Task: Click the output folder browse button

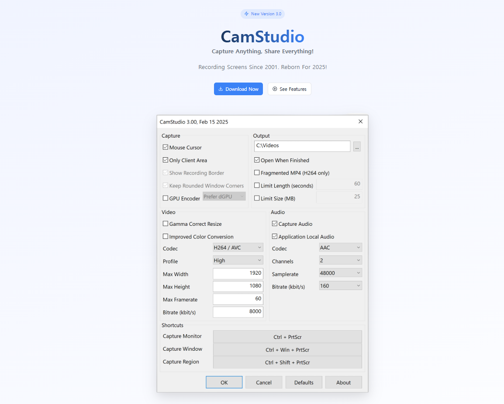Action: [x=357, y=147]
